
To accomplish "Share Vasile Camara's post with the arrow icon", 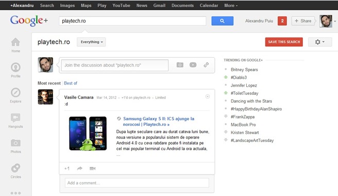I will pos(80,168).
